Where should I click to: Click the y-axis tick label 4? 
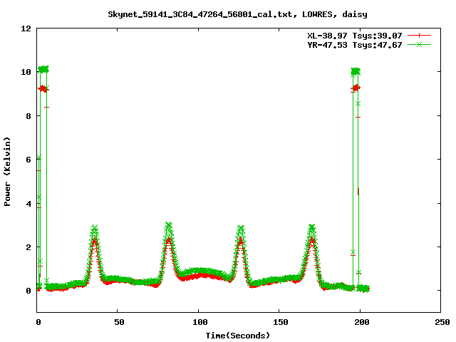[28, 204]
